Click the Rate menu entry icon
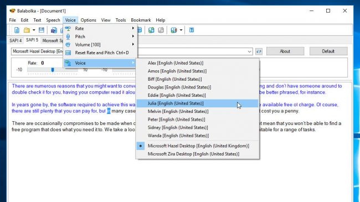 pyautogui.click(x=68, y=28)
